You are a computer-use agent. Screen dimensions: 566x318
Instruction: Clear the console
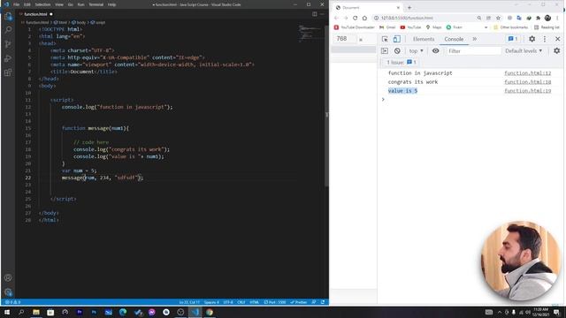[x=397, y=51]
